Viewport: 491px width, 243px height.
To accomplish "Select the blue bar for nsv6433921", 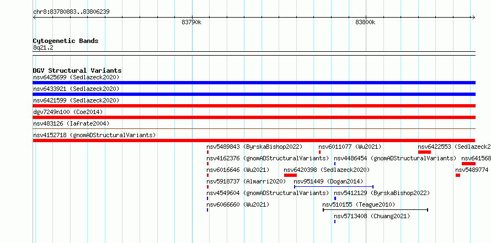I will (x=254, y=94).
